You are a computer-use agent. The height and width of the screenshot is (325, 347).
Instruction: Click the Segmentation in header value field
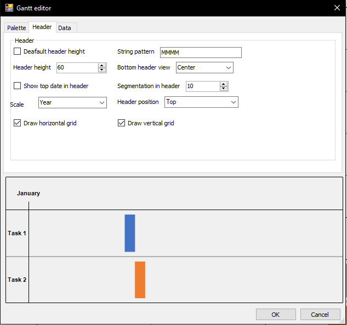click(203, 86)
